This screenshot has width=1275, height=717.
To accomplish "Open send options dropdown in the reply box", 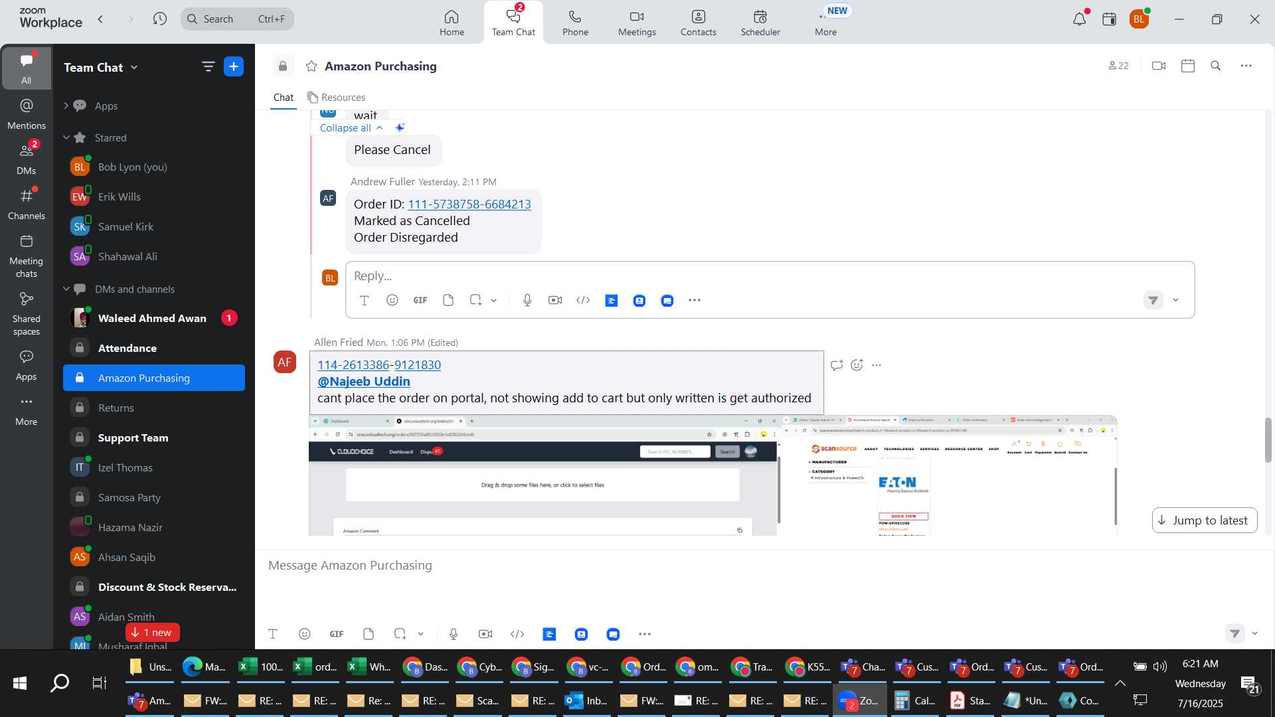I will [x=1176, y=301].
